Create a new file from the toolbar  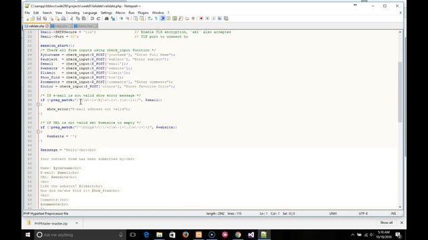click(27, 19)
